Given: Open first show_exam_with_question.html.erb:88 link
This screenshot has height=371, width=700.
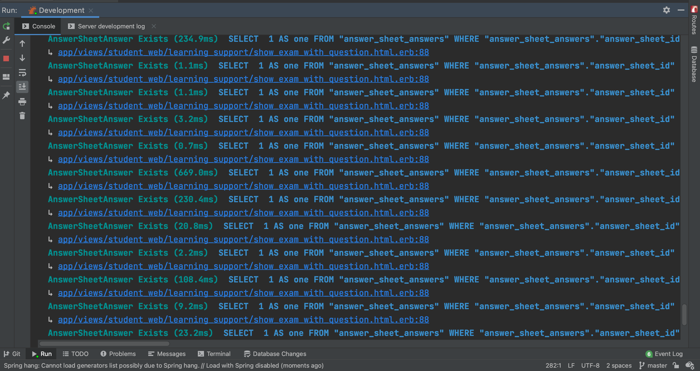Looking at the screenshot, I should [x=243, y=52].
